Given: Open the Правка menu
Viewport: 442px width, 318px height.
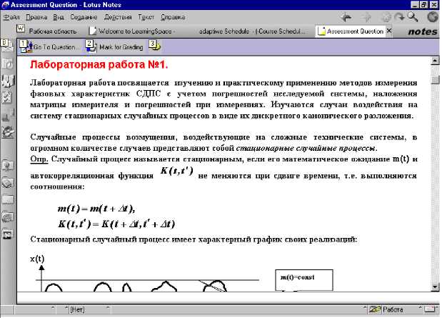Looking at the screenshot, I should [x=36, y=17].
